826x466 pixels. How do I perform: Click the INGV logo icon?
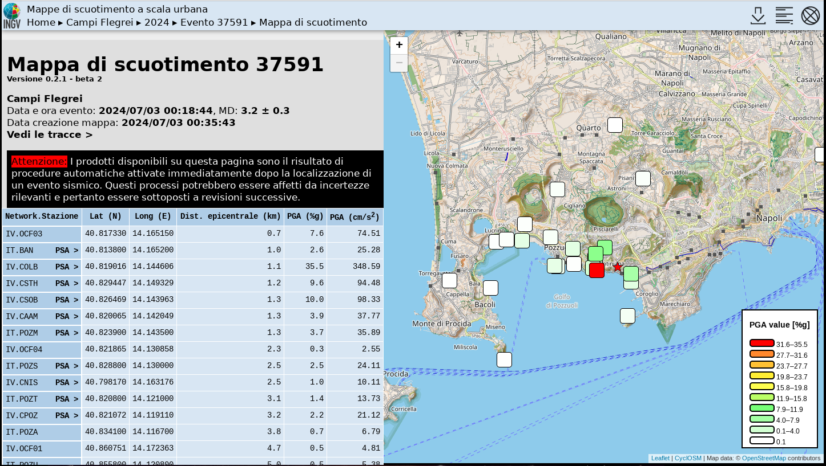(x=12, y=15)
